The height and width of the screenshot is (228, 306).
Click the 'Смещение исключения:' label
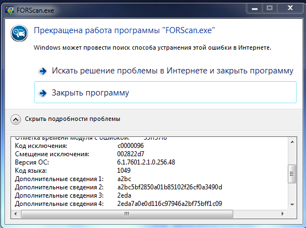pos(52,154)
